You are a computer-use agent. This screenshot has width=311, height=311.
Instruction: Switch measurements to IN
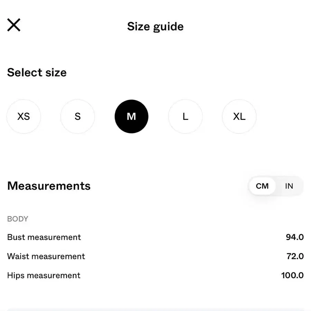pos(289,186)
